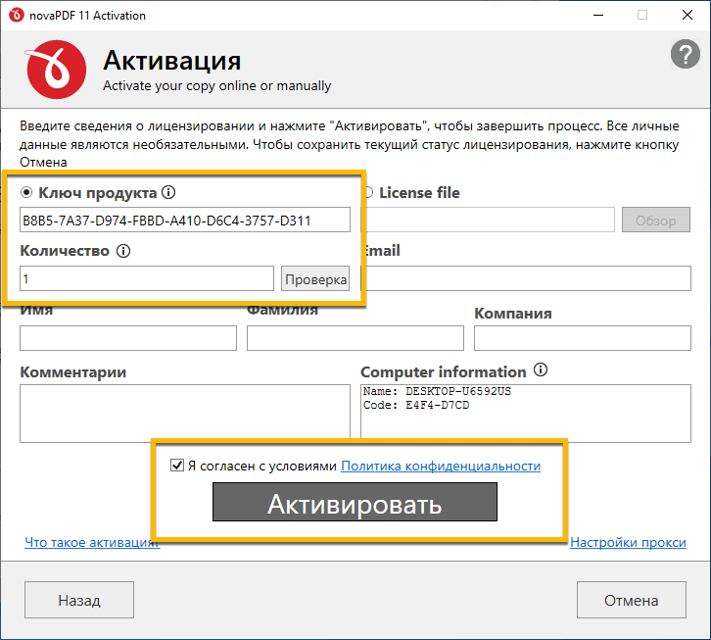Image resolution: width=711 pixels, height=640 pixels.
Task: Select the License file radio button
Action: [x=368, y=192]
